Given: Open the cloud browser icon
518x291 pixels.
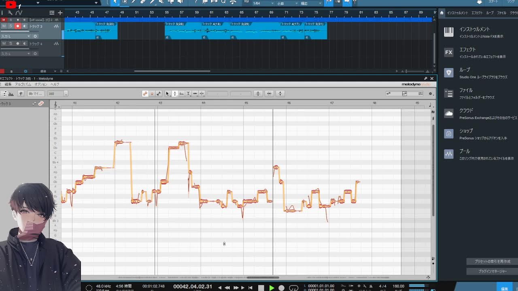Looking at the screenshot, I should coord(448,114).
